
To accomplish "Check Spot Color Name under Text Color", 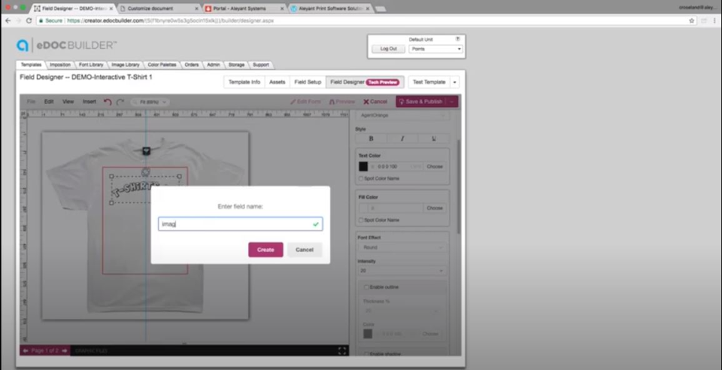I will [x=360, y=178].
